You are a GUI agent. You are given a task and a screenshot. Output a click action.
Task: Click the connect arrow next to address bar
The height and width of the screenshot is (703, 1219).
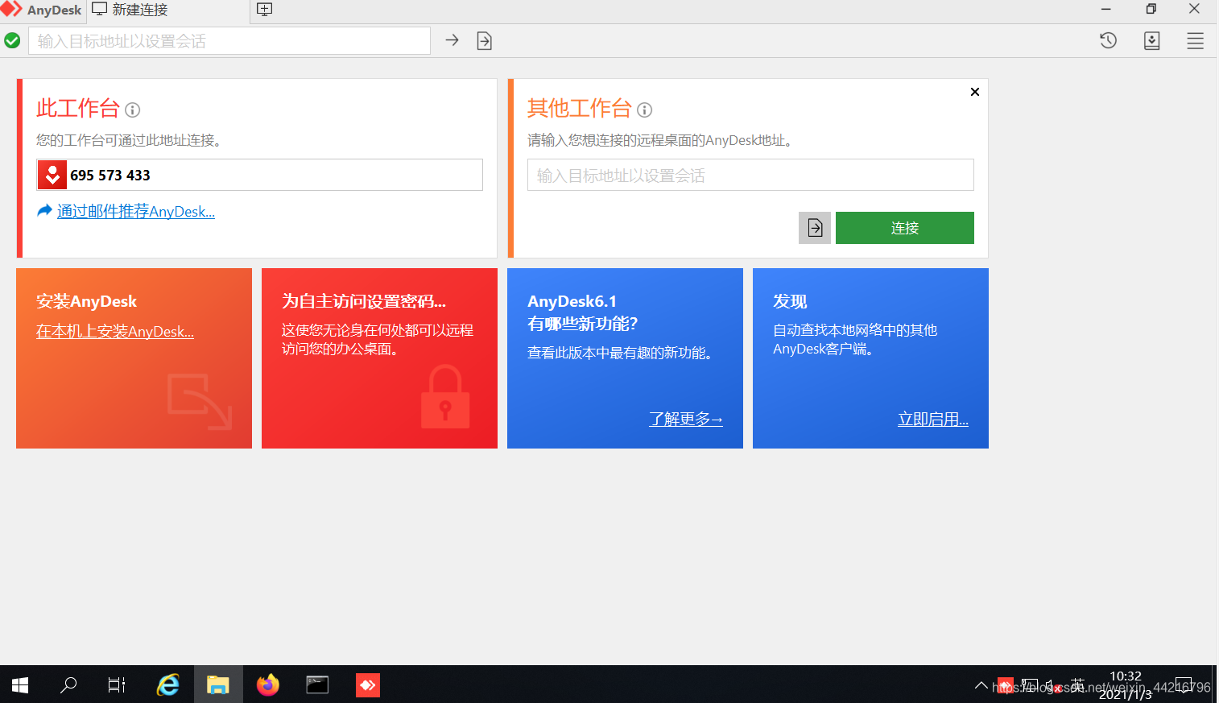point(452,40)
